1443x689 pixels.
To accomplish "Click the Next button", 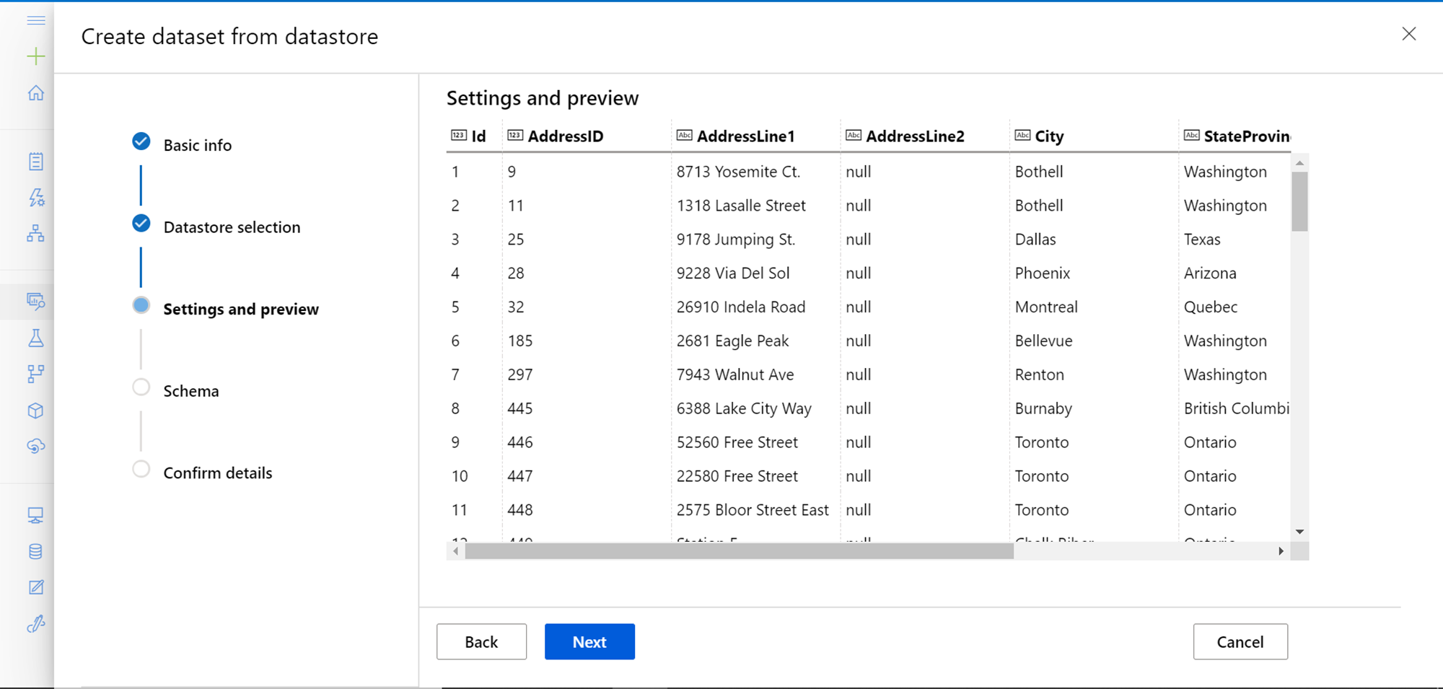I will 589,641.
